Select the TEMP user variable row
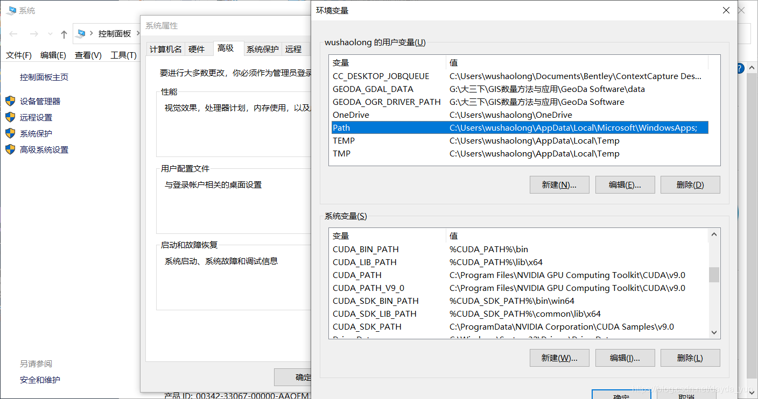This screenshot has width=758, height=399. click(x=520, y=140)
